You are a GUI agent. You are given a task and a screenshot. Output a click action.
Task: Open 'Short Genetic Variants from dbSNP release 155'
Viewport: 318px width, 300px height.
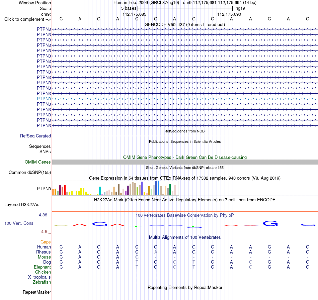pyautogui.click(x=185, y=168)
